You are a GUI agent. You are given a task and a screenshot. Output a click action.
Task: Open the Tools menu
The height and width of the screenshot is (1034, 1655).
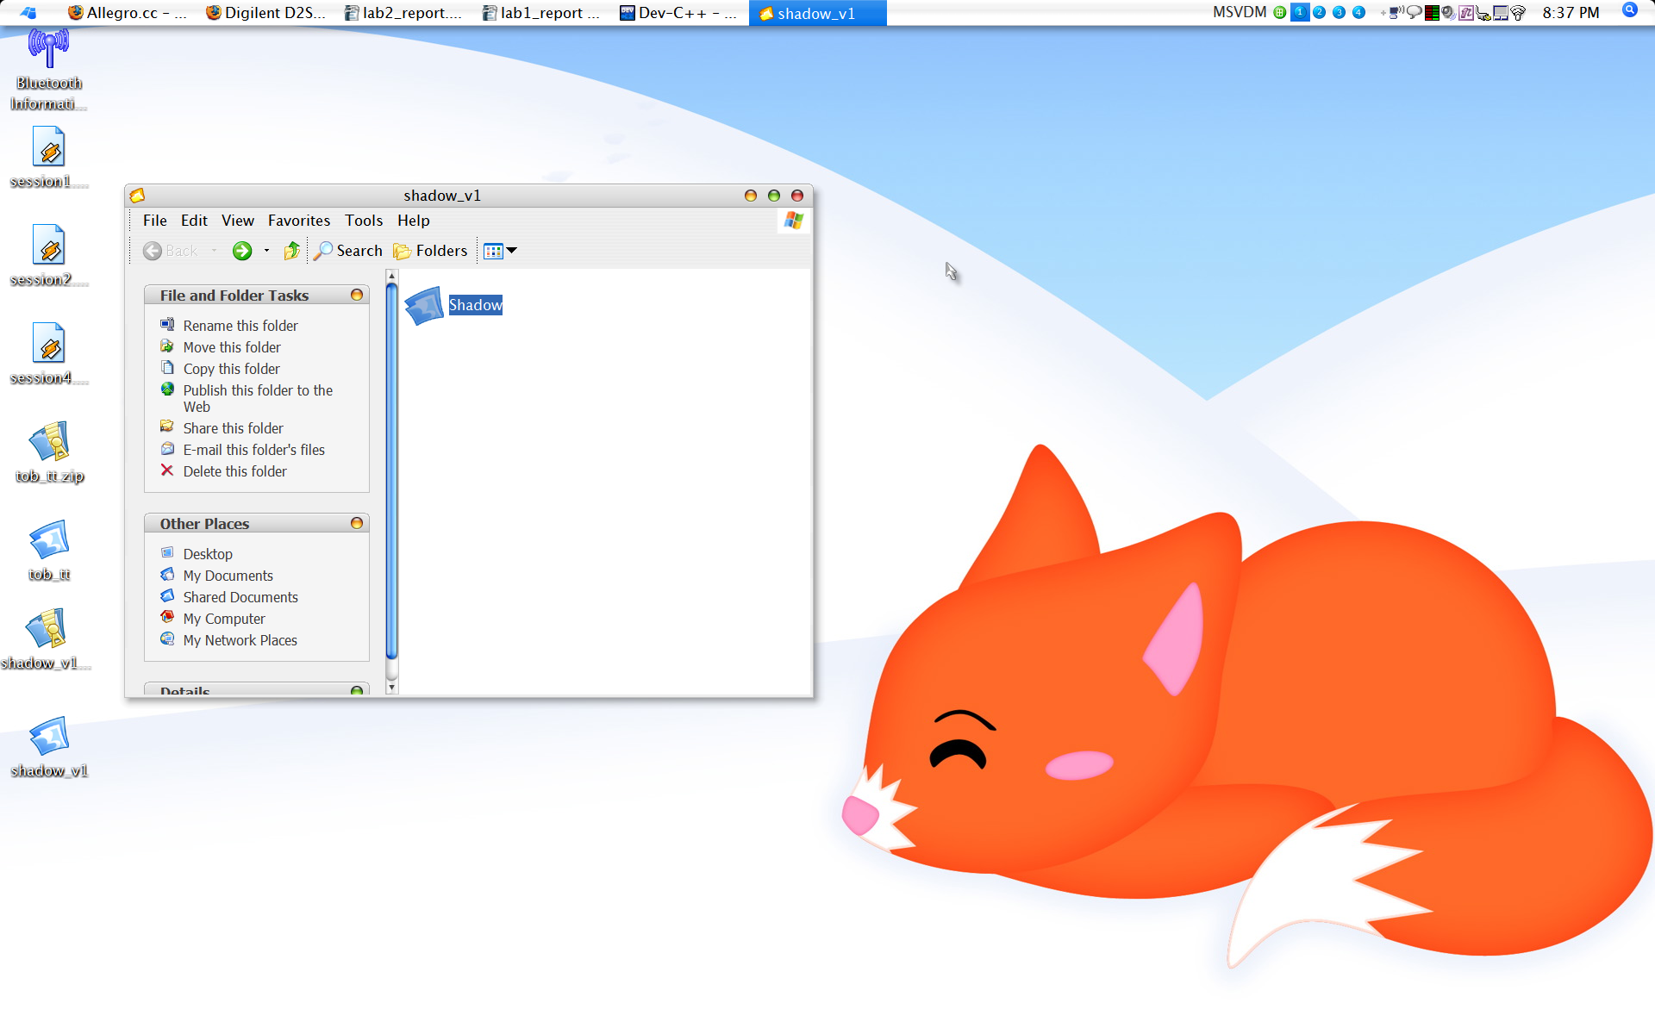(363, 221)
